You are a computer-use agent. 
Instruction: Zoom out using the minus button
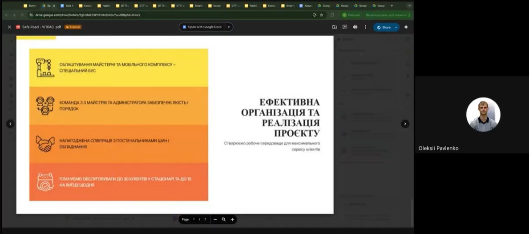click(215, 219)
